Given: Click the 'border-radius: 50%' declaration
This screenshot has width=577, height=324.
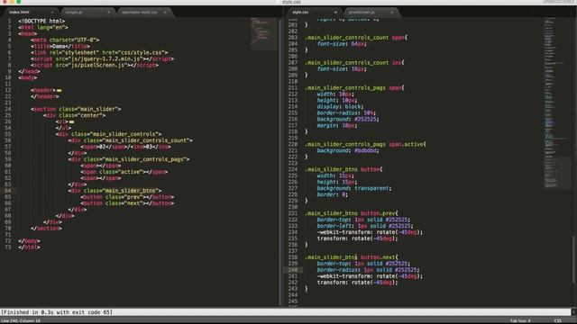Looking at the screenshot, I should point(346,112).
